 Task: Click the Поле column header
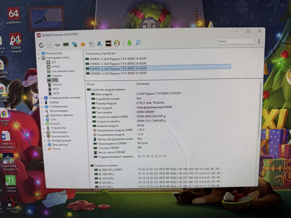[x=91, y=84]
